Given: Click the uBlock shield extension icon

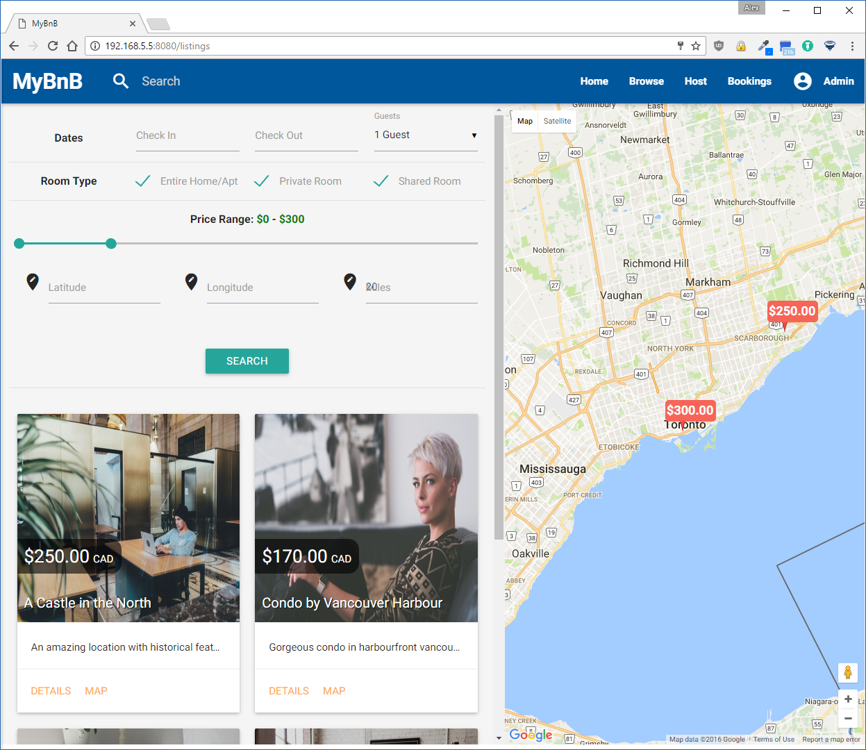Looking at the screenshot, I should tap(719, 46).
